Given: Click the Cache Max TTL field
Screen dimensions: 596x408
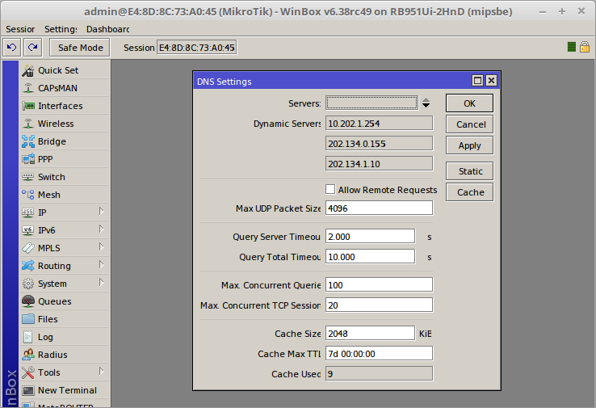Looking at the screenshot, I should [379, 354].
